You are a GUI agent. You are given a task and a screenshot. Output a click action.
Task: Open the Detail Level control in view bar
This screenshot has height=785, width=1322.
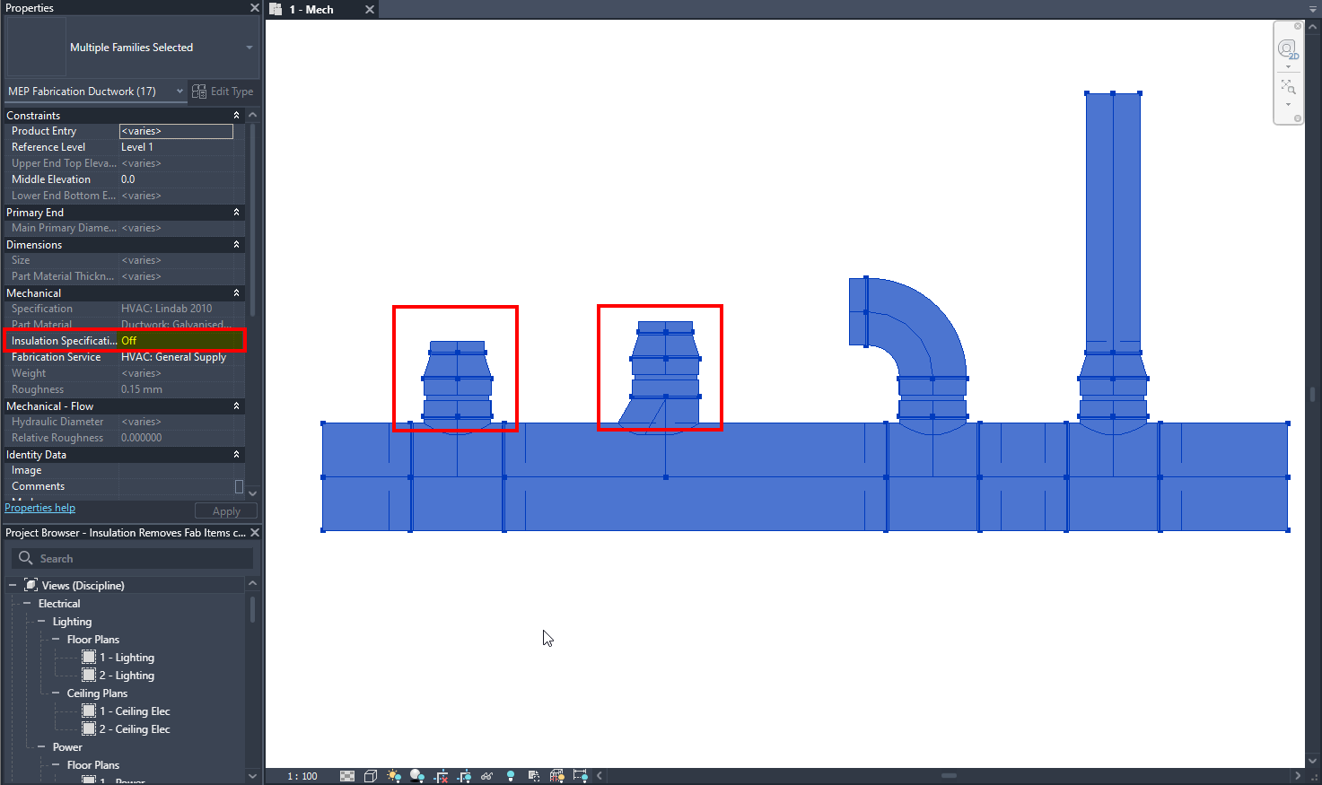(347, 776)
